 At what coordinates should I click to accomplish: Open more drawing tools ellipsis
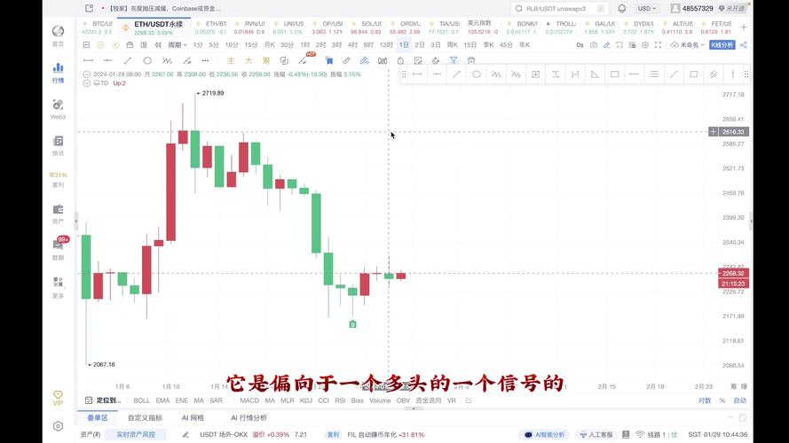[x=205, y=60]
